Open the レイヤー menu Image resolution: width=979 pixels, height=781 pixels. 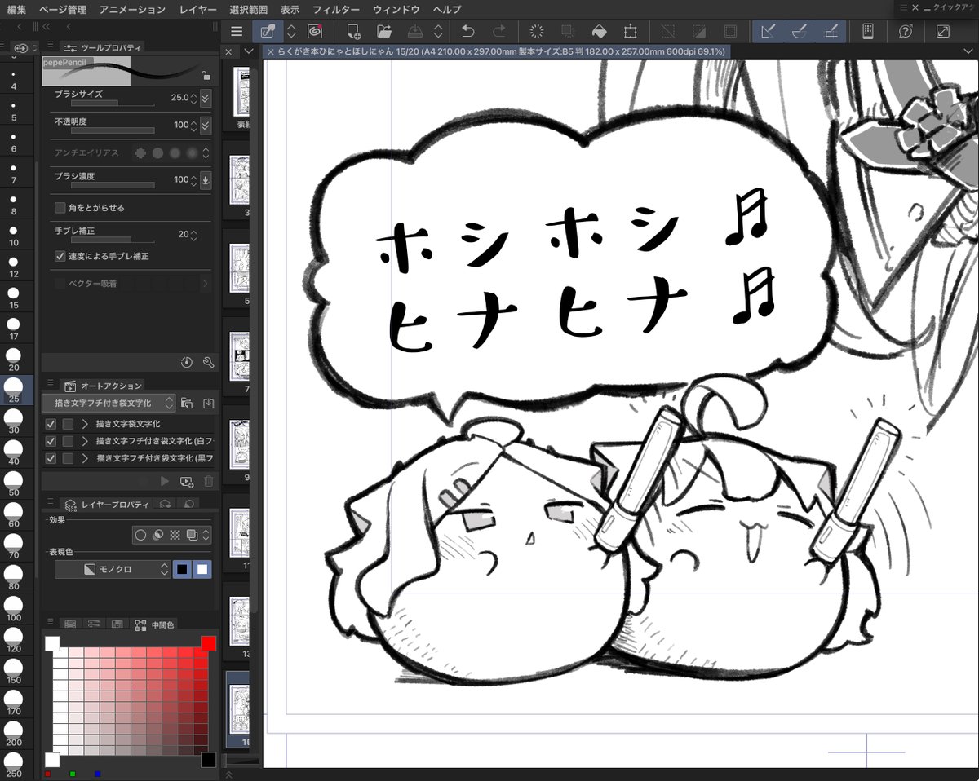[x=196, y=9]
